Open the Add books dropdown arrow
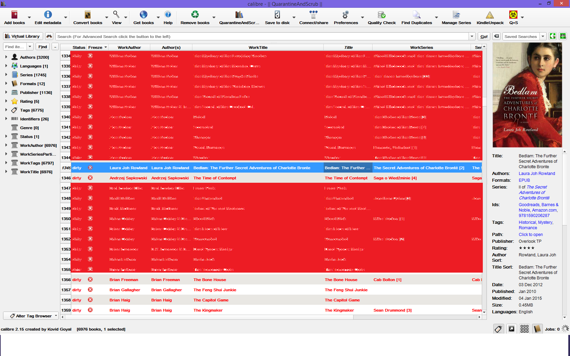 tap(29, 18)
